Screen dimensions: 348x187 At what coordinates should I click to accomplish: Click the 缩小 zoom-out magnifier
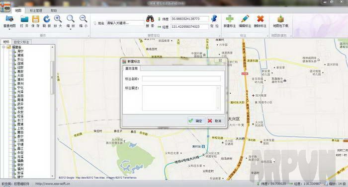pos(83,19)
